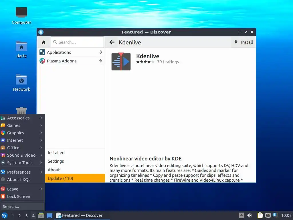The height and width of the screenshot is (220, 293).
Task: Open the About section in Discover
Action: tap(75, 170)
